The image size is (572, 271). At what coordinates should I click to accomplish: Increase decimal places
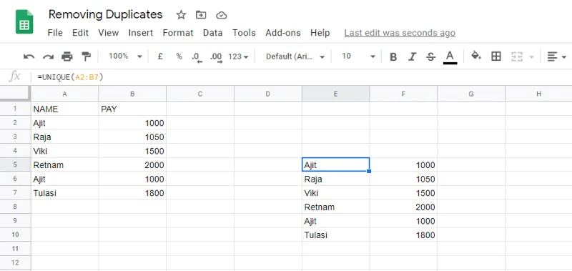click(217, 57)
